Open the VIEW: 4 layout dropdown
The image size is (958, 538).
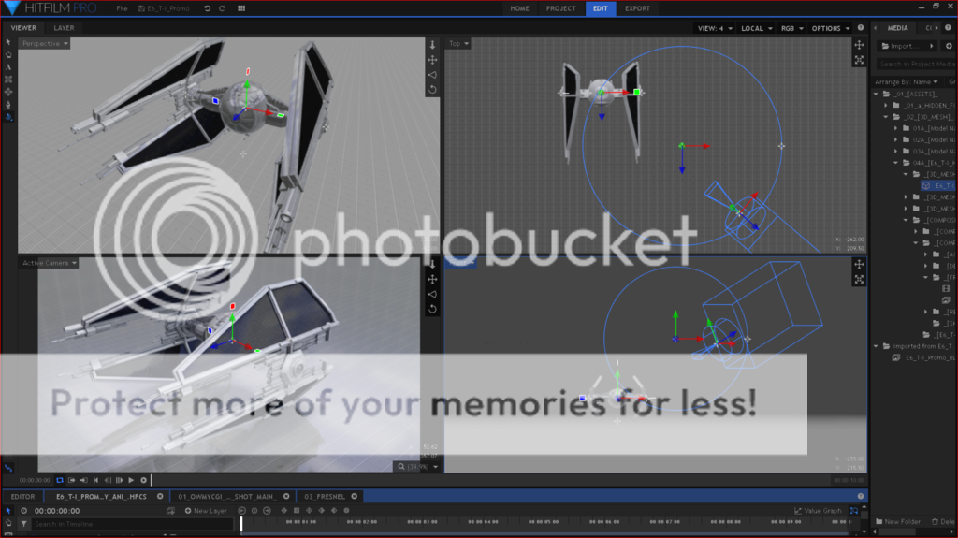715,28
